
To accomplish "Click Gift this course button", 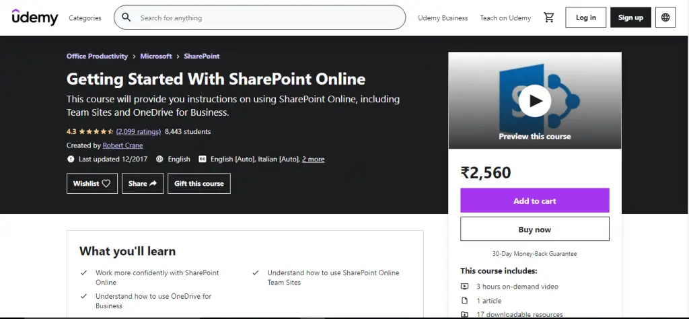I will [199, 184].
